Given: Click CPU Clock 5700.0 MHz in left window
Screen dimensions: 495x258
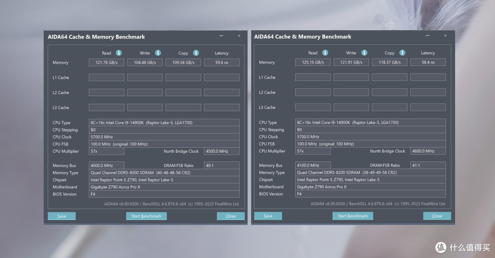Looking at the screenshot, I should pyautogui.click(x=164, y=137).
